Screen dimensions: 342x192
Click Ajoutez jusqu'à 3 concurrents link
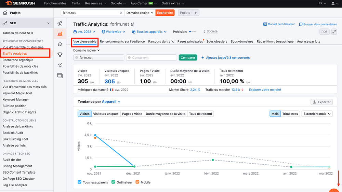225,57
